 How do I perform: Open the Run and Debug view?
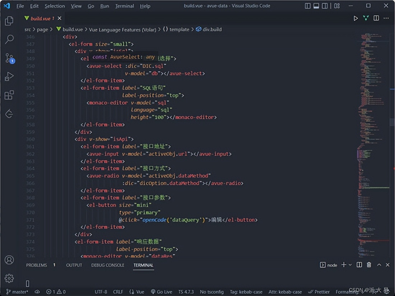(x=9, y=76)
